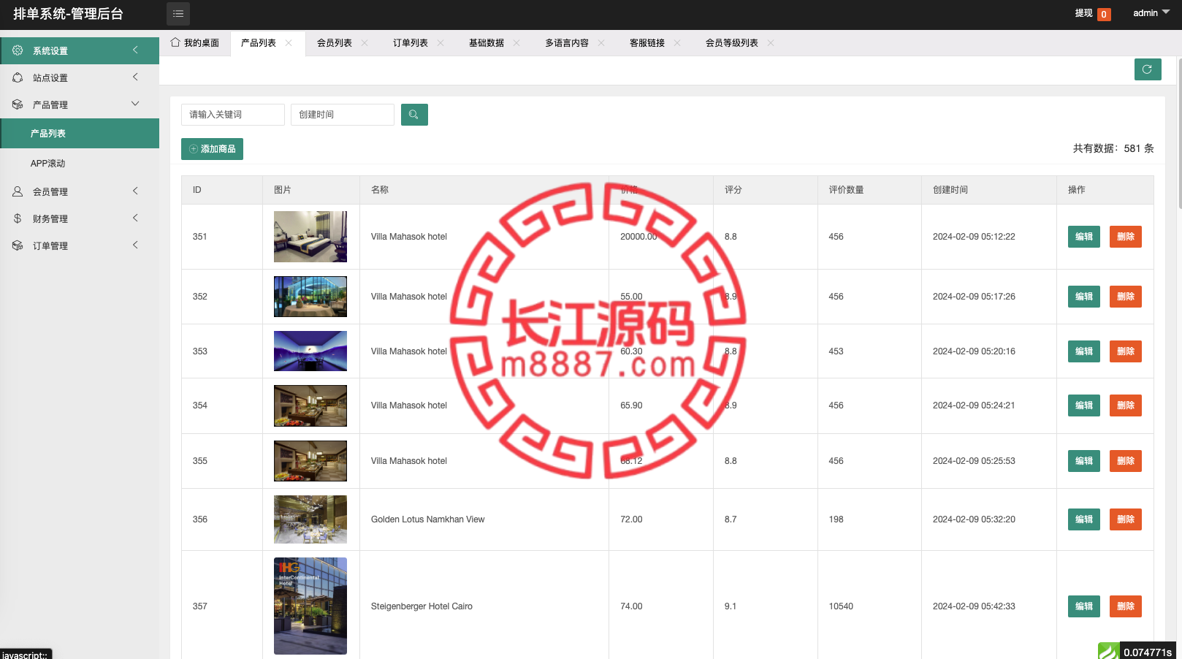This screenshot has width=1182, height=659.
Task: Click 编辑 for Golden Lotus Namkhan View
Action: pos(1084,519)
